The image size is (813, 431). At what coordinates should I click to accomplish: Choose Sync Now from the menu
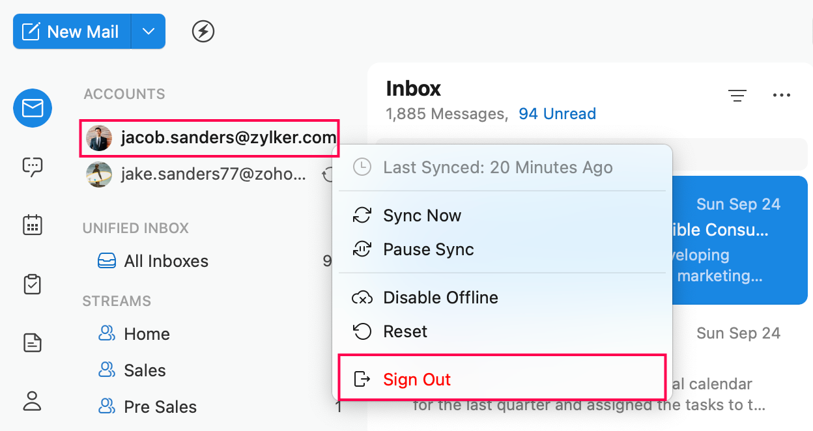[x=421, y=216]
